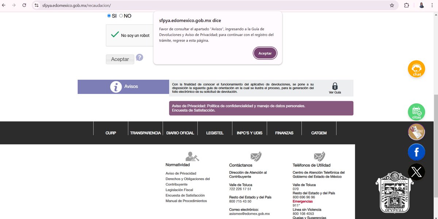Open the Legislación Fiscal link

coord(179,190)
